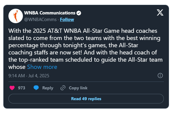Click the 973 likes count
Viewport: 172px width, 114px height.
click(22, 88)
